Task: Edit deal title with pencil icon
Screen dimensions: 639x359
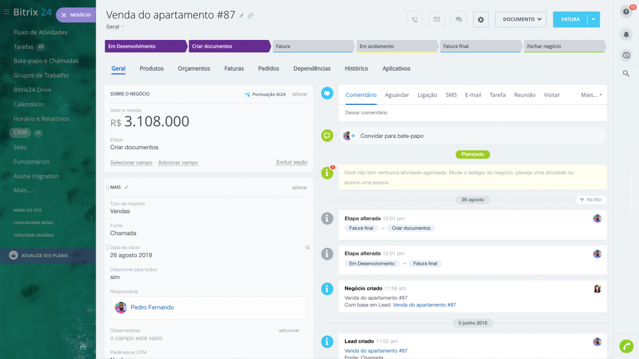Action: tap(242, 16)
